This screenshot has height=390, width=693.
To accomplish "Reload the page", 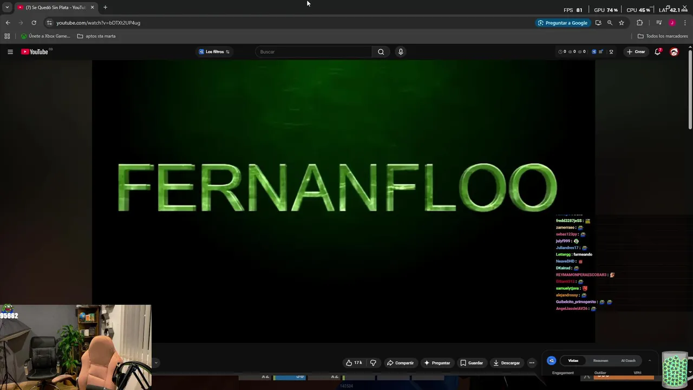I will 34,23.
